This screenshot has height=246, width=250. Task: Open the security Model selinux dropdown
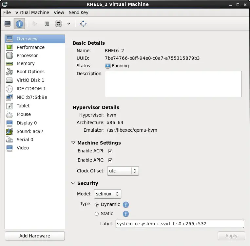[107, 194]
